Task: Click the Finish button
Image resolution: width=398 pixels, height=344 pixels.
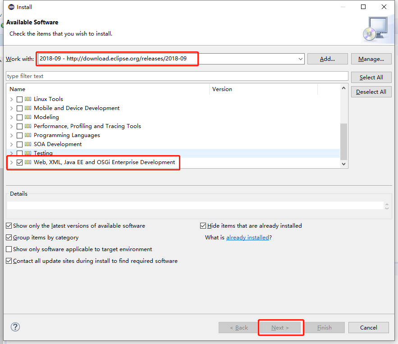Action: [325, 327]
